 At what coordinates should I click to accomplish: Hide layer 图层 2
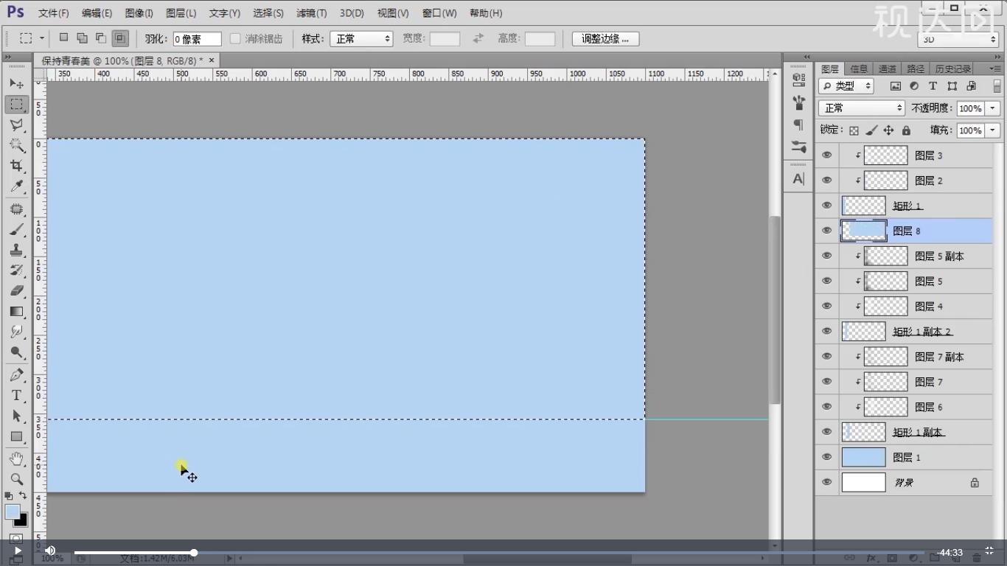(826, 181)
